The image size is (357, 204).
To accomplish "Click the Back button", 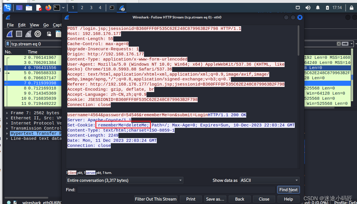I will [x=240, y=199].
